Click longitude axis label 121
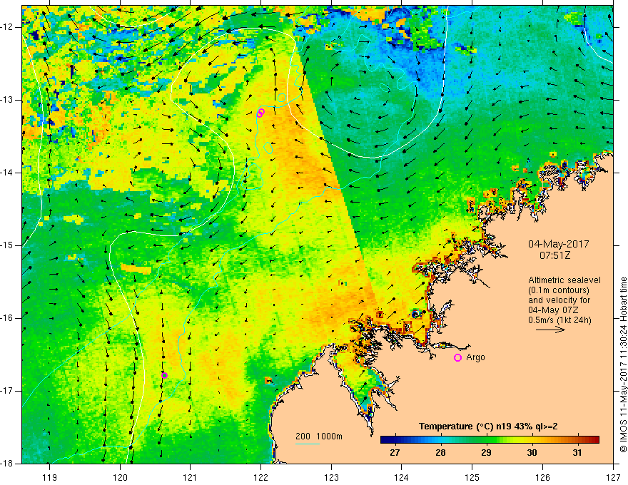Image resolution: width=628 pixels, height=485 pixels. [191, 477]
